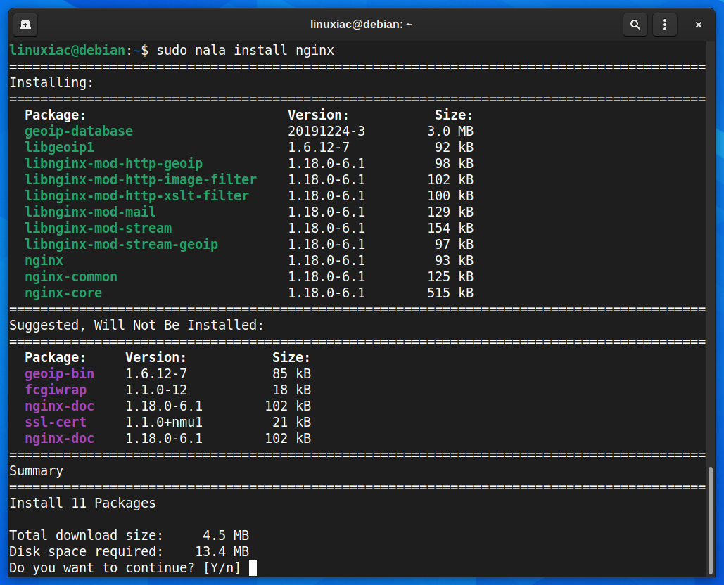Open a new terminal tab icon
The height and width of the screenshot is (585, 724).
25,25
